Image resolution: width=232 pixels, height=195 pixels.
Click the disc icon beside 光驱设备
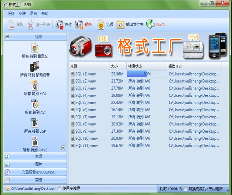[x=7, y=172]
